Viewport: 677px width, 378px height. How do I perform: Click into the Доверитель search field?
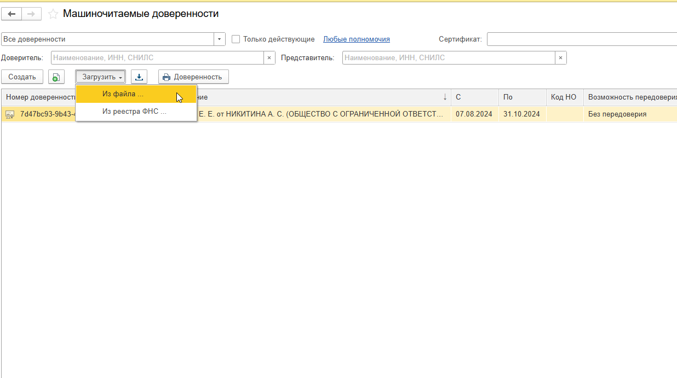(157, 58)
